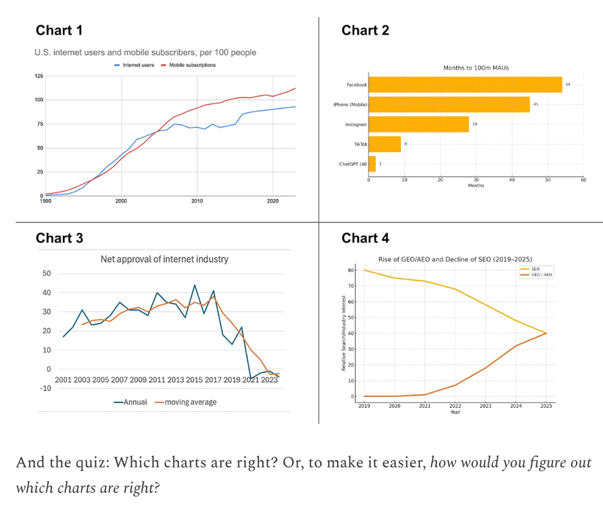The width and height of the screenshot is (603, 512).
Task: Click the Chart 1 heading
Action: click(59, 30)
